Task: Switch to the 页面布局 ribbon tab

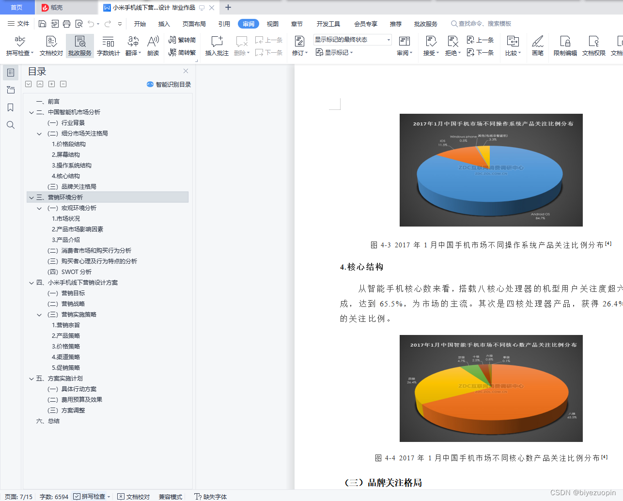Action: point(194,24)
